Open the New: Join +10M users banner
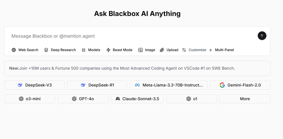The height and width of the screenshot is (139, 283). 137,68
